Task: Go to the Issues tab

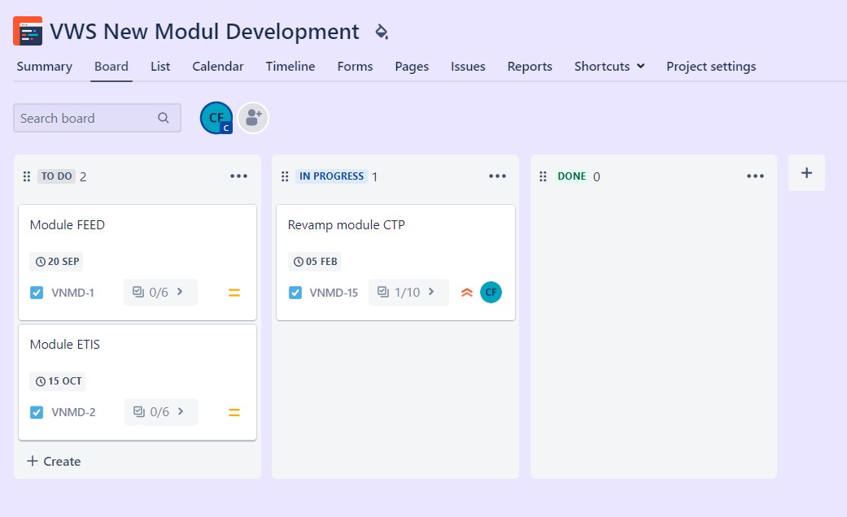Action: click(x=468, y=67)
